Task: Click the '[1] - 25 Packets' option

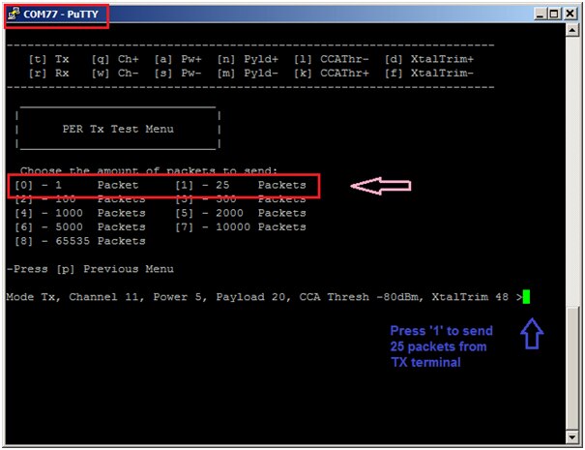Action: click(241, 185)
